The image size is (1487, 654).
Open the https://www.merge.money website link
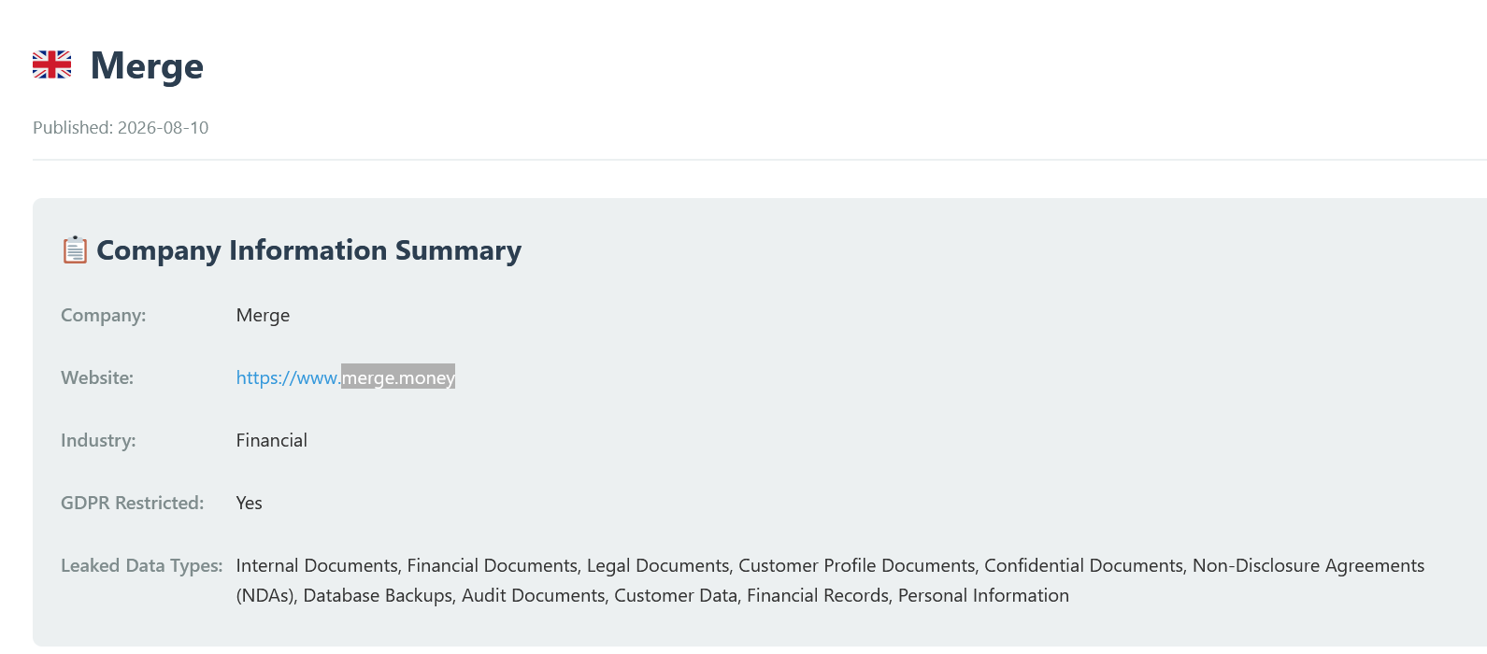345,377
